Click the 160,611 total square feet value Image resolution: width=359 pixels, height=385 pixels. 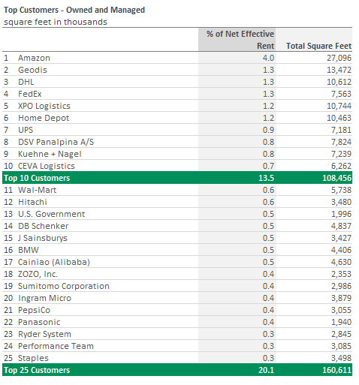[x=336, y=370]
